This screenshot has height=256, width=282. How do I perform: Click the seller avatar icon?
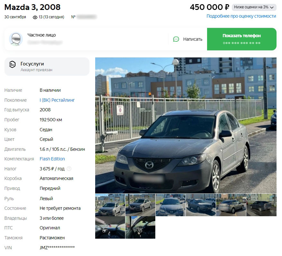point(16,39)
